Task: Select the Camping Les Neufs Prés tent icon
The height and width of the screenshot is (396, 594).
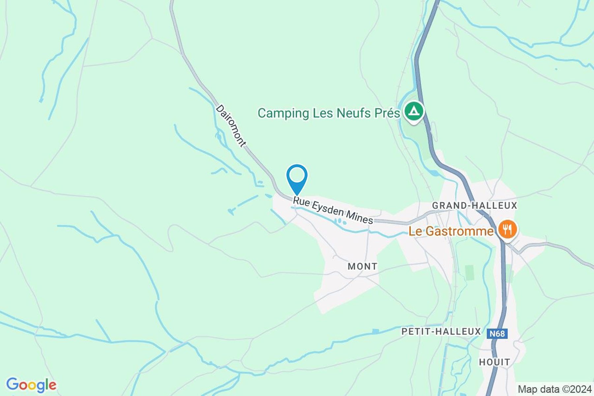Action: [414, 111]
